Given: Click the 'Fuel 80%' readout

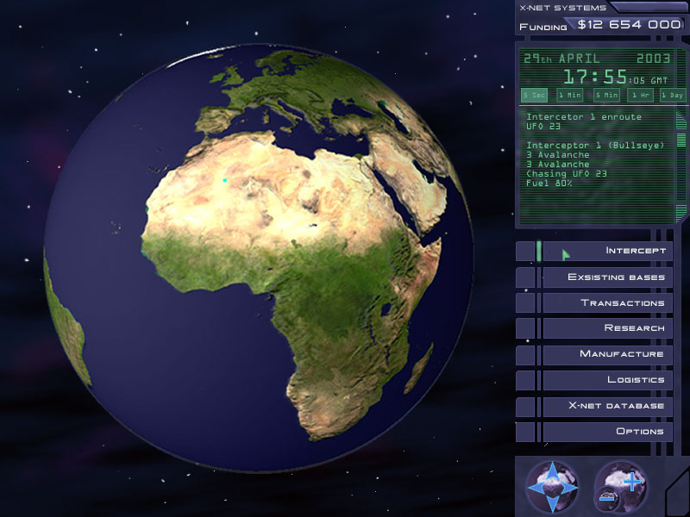Looking at the screenshot, I should coord(549,183).
